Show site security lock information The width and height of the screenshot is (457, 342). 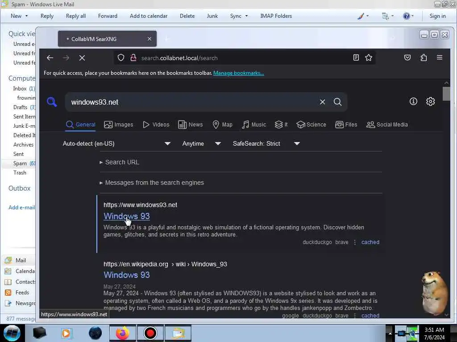[x=133, y=58]
